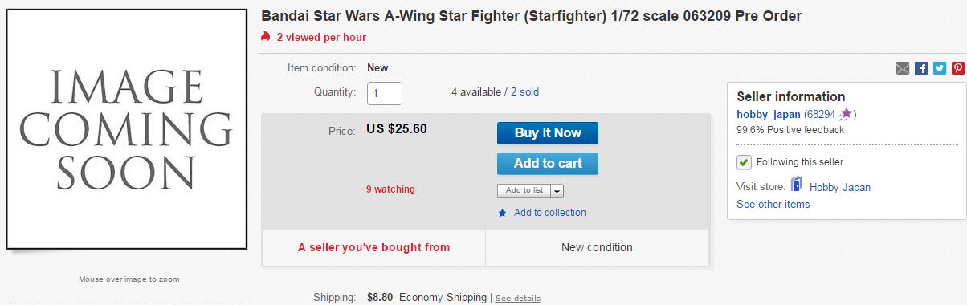Click the Buy It Now button
This screenshot has width=967, height=305.
click(548, 133)
